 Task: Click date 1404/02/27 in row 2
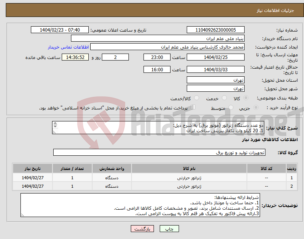click(32, 186)
